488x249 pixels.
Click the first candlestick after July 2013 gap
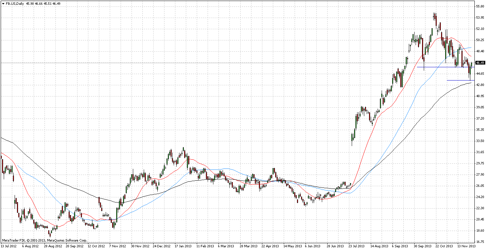tap(352, 139)
